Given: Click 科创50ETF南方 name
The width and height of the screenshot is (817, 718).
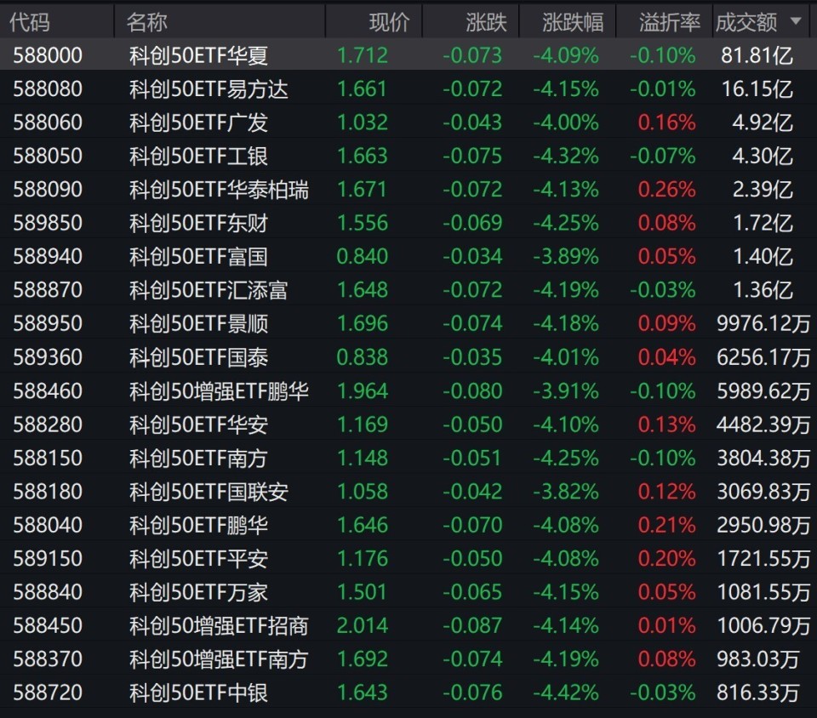Looking at the screenshot, I should tap(198, 459).
